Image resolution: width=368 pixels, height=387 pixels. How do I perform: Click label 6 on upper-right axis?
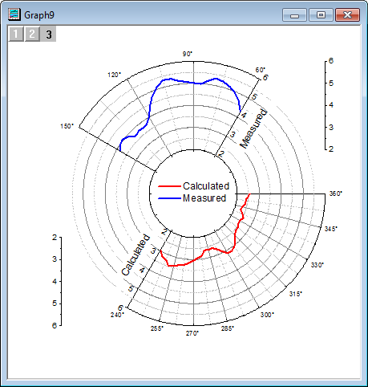(x=331, y=61)
